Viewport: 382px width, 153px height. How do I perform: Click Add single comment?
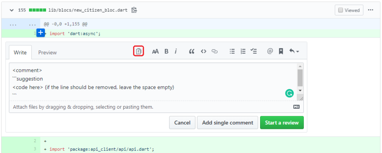tap(228, 123)
